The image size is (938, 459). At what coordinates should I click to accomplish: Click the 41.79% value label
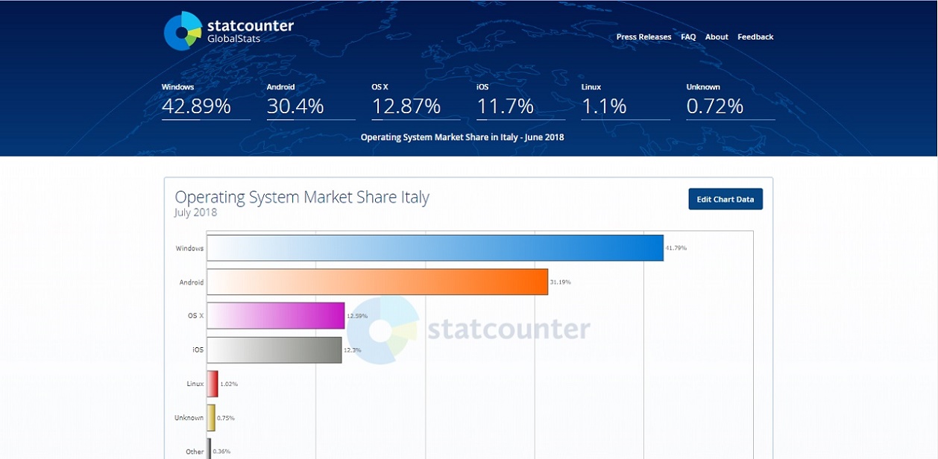(676, 248)
